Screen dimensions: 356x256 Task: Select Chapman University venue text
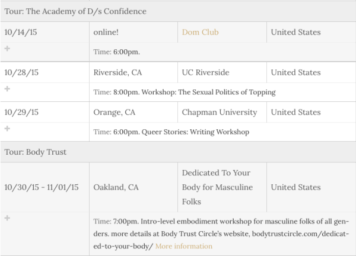point(220,112)
